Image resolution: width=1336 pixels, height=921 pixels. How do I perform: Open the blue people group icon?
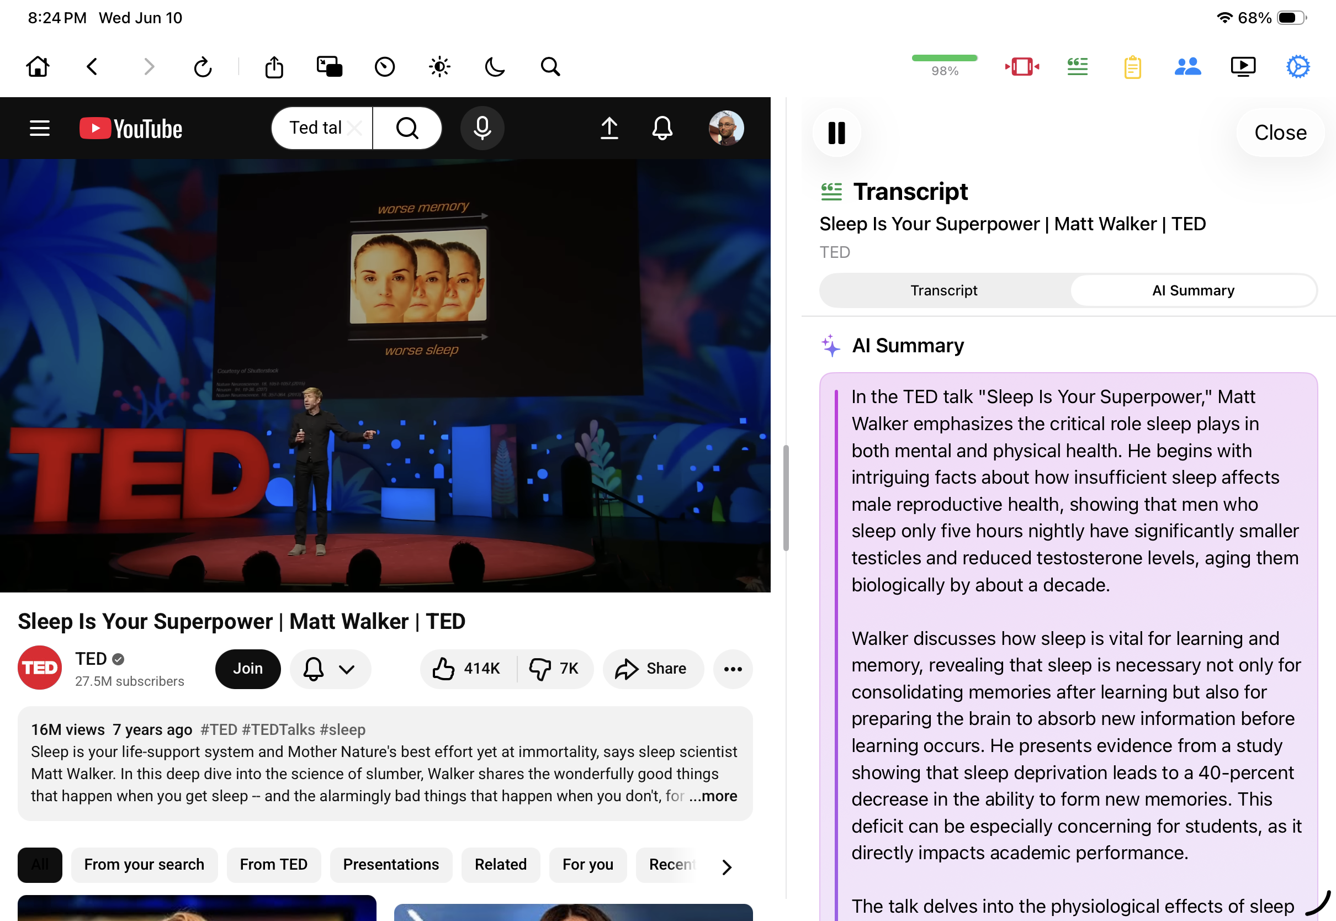[1187, 67]
